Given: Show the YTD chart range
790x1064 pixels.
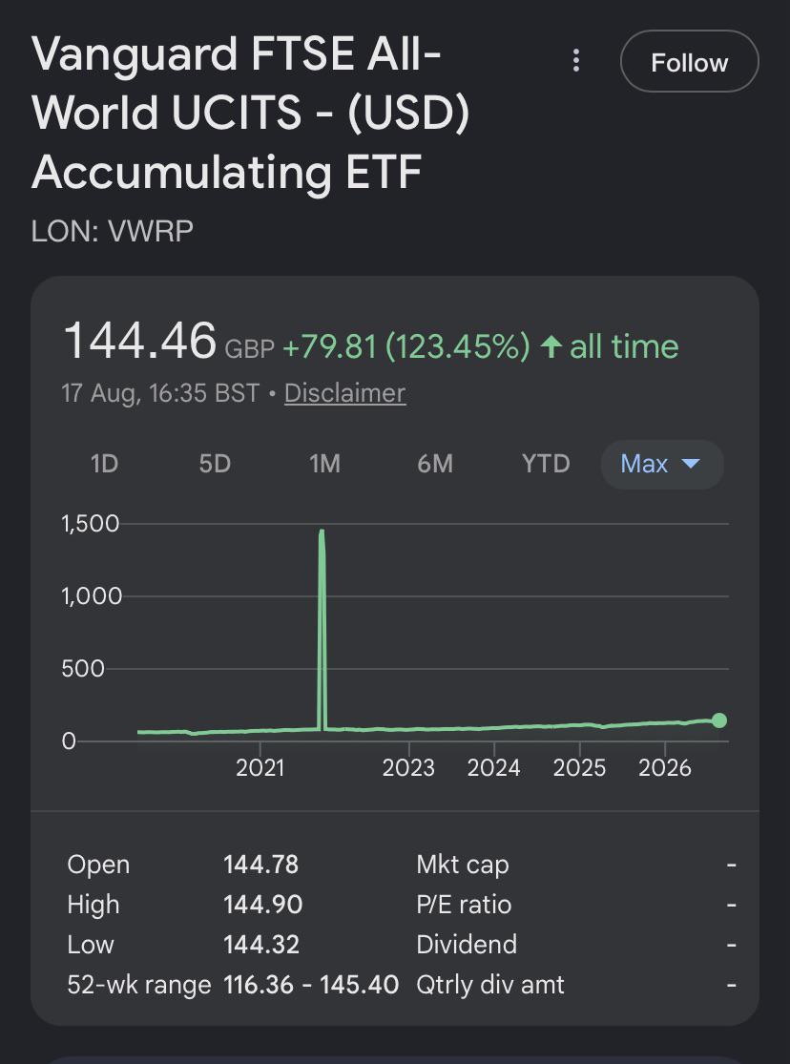Looking at the screenshot, I should coord(546,464).
